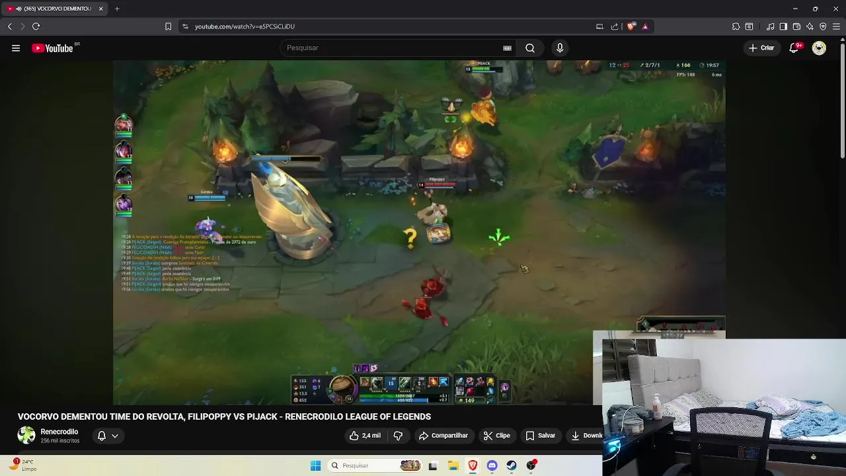Image resolution: width=846 pixels, height=476 pixels.
Task: Expand the subscription notification bell dropdown
Action: [x=108, y=436]
